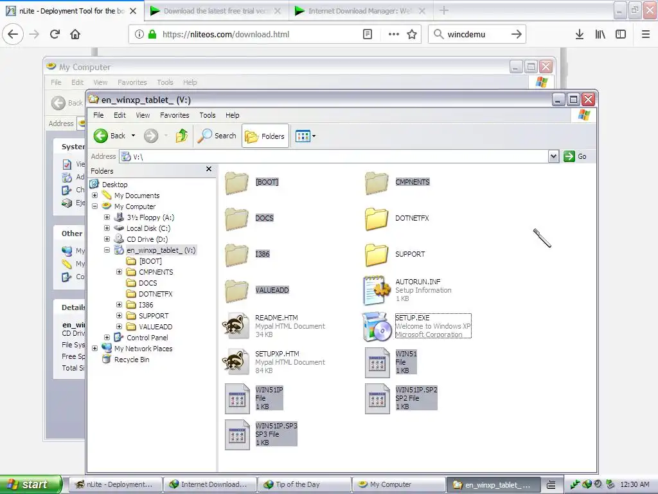Select Desktop in the folder tree
This screenshot has width=658, height=494.
point(114,185)
